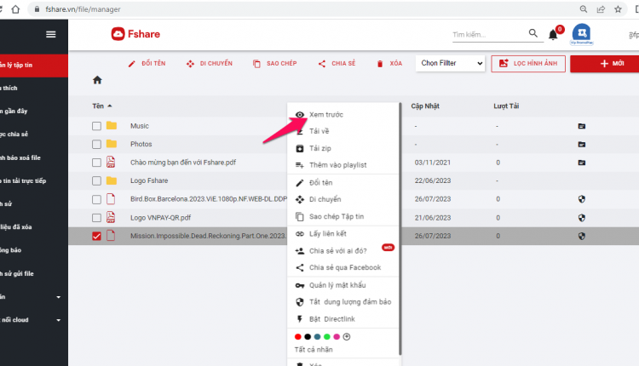The width and height of the screenshot is (639, 366).
Task: Click shield icon in Bird.Box row
Action: [582, 199]
